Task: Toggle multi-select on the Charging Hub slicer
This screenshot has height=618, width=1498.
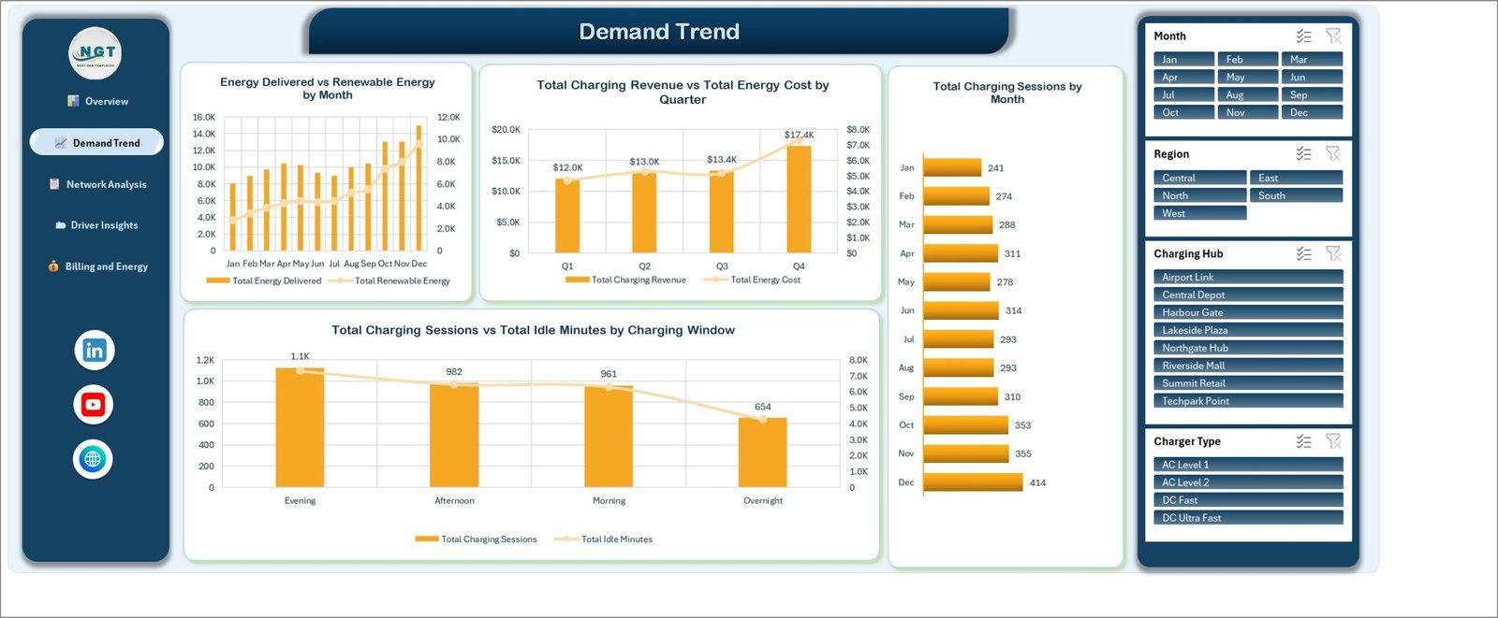Action: [1304, 254]
